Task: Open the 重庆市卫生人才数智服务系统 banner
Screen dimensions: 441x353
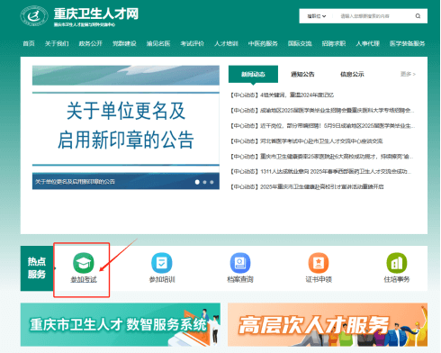Action: click(121, 324)
